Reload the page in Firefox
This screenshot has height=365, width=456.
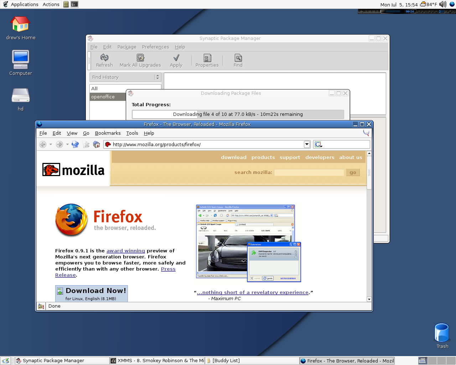click(75, 144)
